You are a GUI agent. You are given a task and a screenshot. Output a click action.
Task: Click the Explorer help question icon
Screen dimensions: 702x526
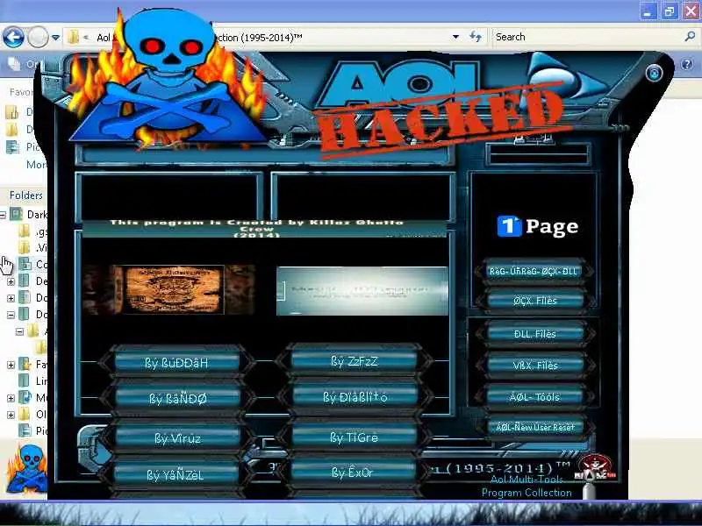coord(686,64)
